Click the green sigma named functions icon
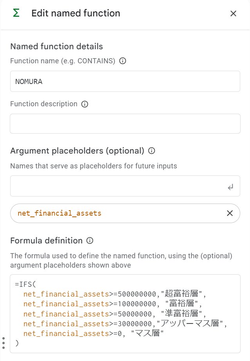The height and width of the screenshot is (361, 250). (x=16, y=13)
